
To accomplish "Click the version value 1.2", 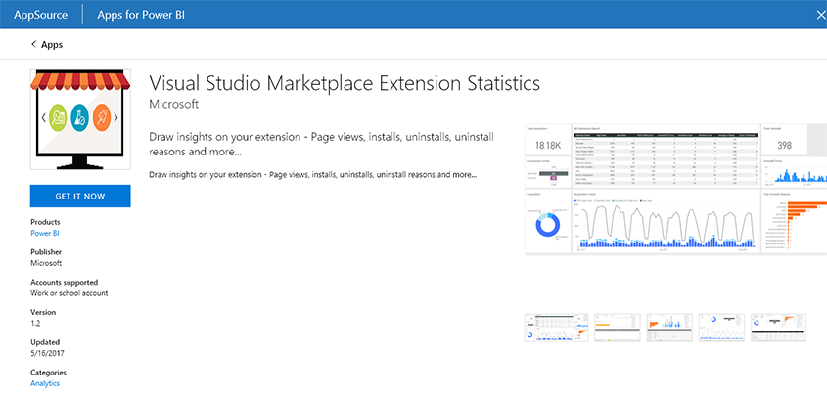I will [x=35, y=324].
